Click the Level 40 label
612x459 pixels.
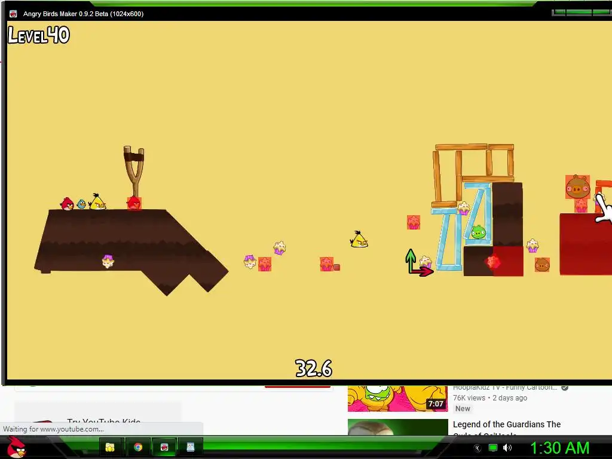(x=39, y=35)
